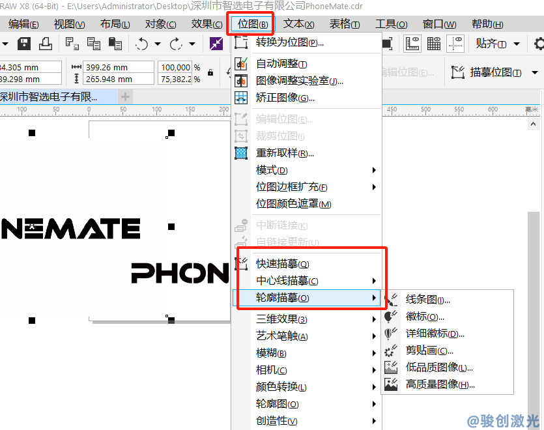Image resolution: width=544 pixels, height=430 pixels.
Task: Click the Line Art trace icon
Action: pos(391,300)
